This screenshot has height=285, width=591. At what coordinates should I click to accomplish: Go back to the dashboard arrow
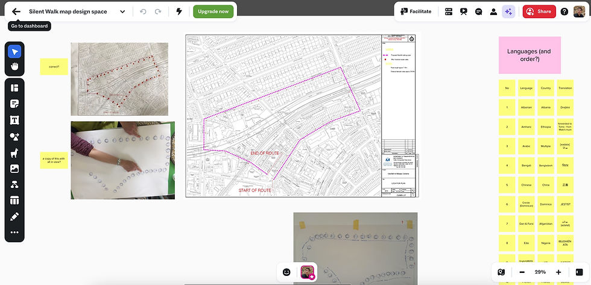[x=16, y=11]
